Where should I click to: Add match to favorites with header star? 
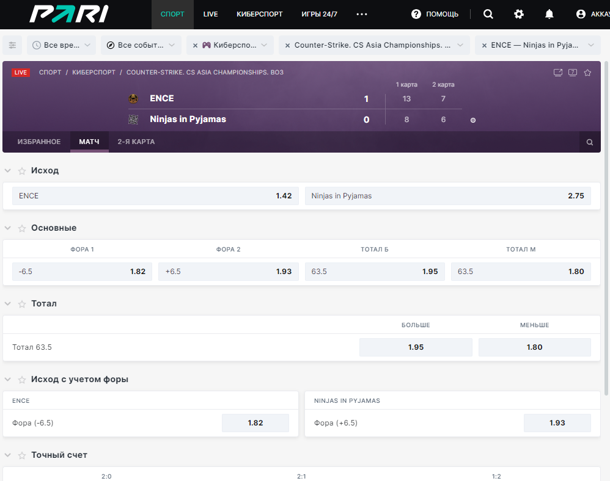[x=587, y=72]
